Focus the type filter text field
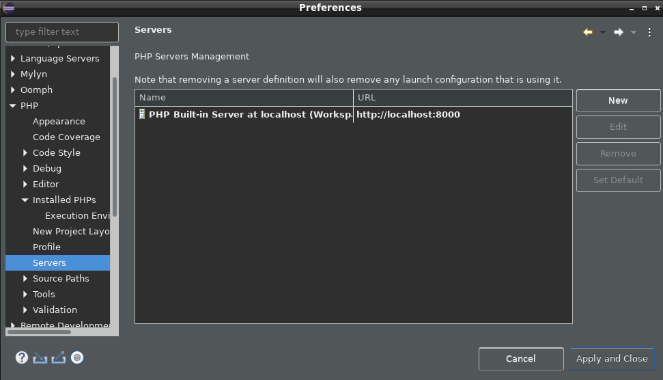Screen dimensions: 663x380 tap(62, 31)
